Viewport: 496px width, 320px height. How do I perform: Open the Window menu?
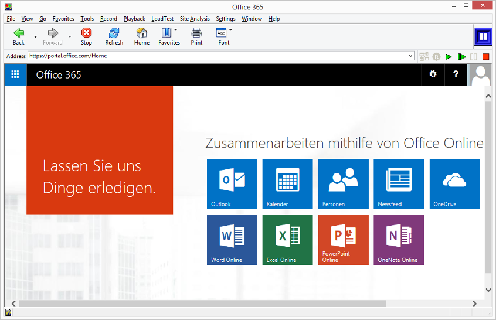[x=252, y=19]
